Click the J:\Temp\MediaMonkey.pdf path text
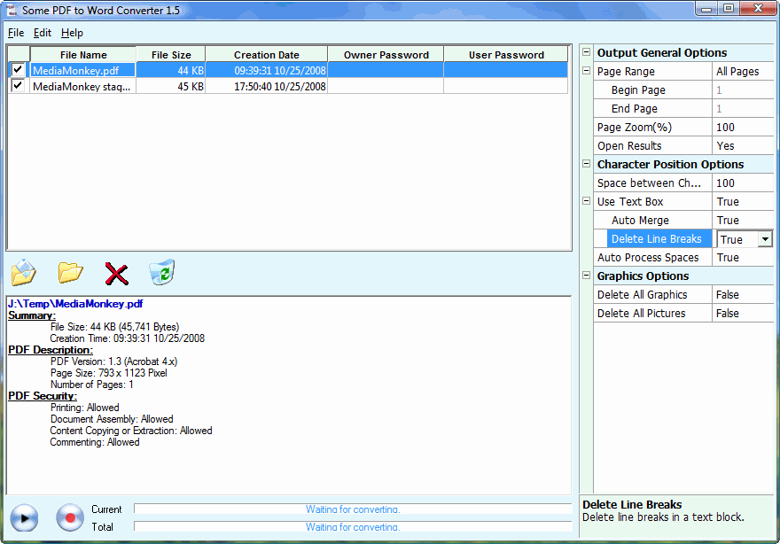The height and width of the screenshot is (544, 780). click(x=75, y=303)
